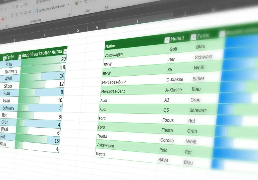Viewport: 258px width, 180px height.
Task: Align text to the left
Action: (12, 16)
